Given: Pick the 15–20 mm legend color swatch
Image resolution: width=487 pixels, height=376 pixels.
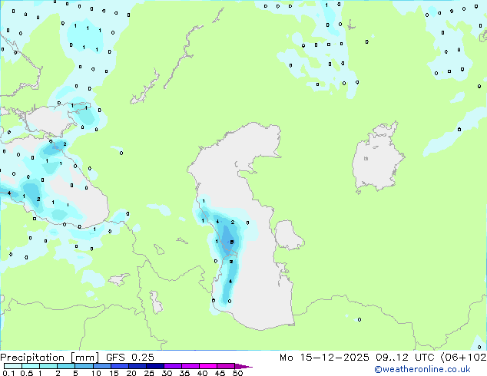Looking at the screenshot, I should 119,366.
